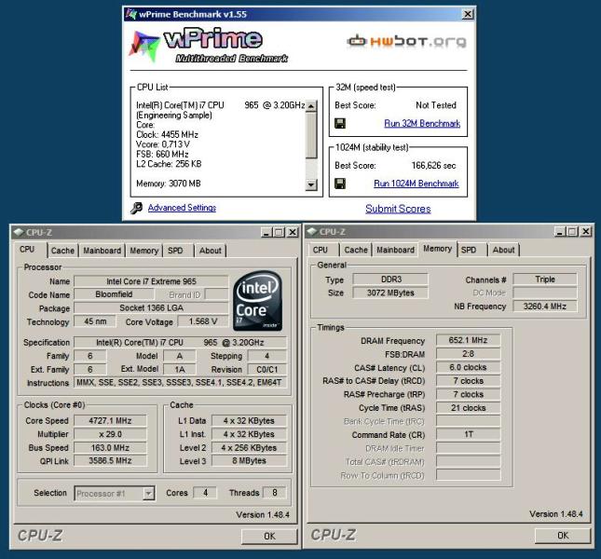The width and height of the screenshot is (601, 559).
Task: Click the FSB:DRAM value 2:8
Action: [x=468, y=354]
